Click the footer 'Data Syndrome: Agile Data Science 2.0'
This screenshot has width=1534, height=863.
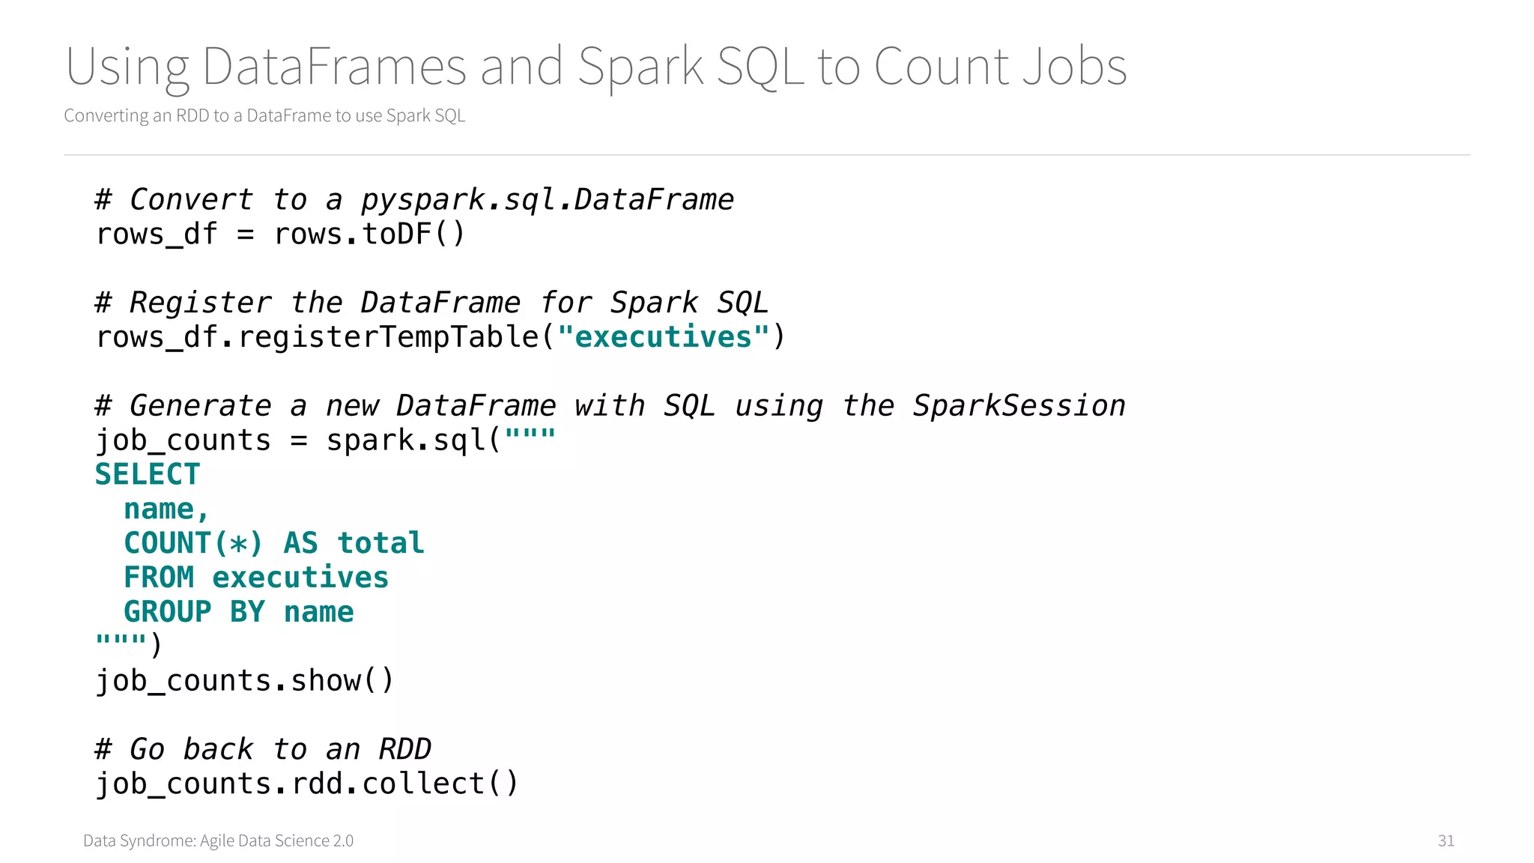pos(218,841)
